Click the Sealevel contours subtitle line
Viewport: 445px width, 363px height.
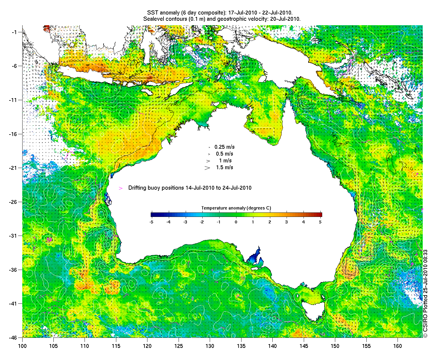(222, 19)
